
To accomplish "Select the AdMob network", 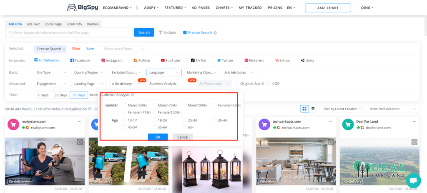I will click(x=142, y=60).
